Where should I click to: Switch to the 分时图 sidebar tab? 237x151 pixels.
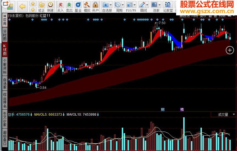coord(5,35)
